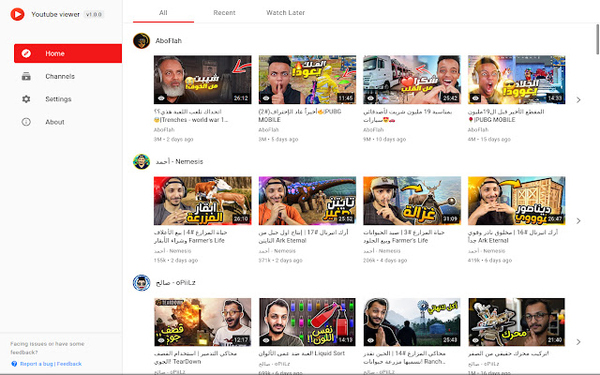This screenshot has width=600, height=375.
Task: Play the engine build 21:40 thumbnail
Action: 517,322
